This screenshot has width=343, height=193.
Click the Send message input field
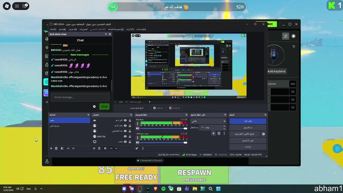[x=80, y=97]
